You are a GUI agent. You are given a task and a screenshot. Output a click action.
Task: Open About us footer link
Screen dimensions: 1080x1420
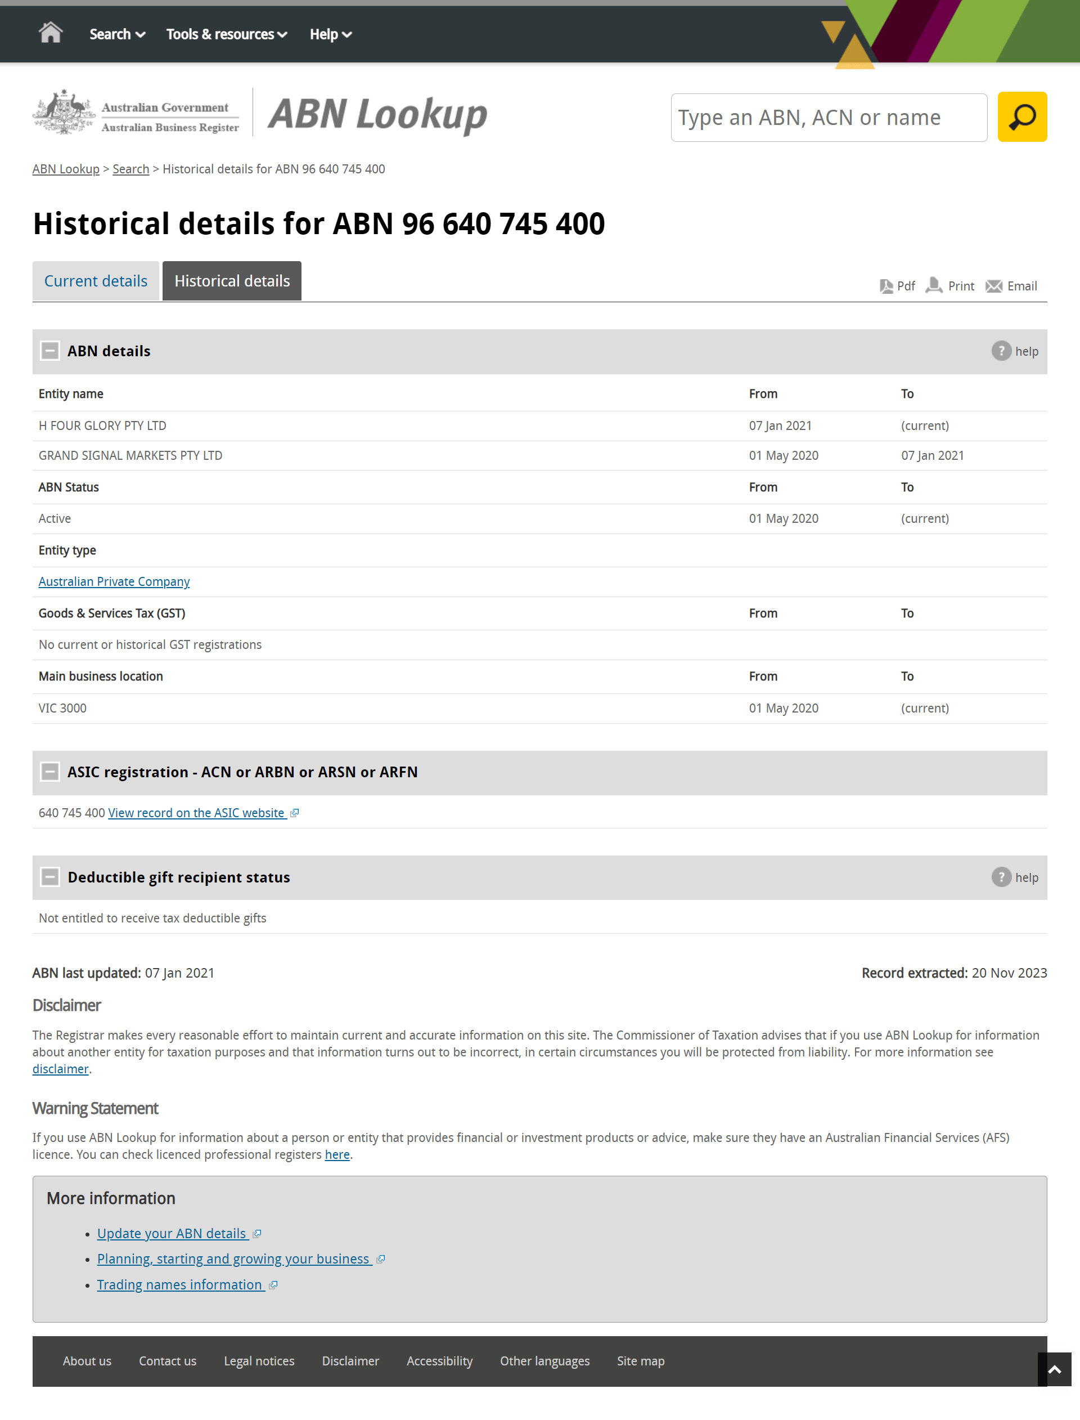(x=87, y=1361)
